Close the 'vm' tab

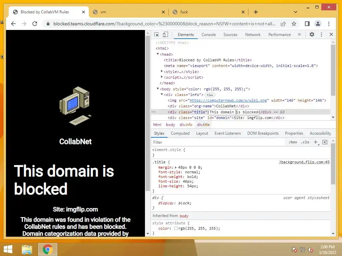[x=163, y=12]
